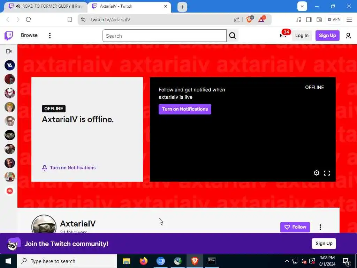Open the user account icon menu

[348, 36]
